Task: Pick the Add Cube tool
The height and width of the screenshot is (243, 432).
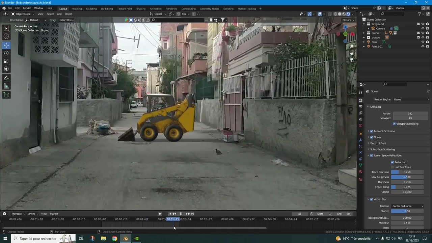Action: (6, 95)
